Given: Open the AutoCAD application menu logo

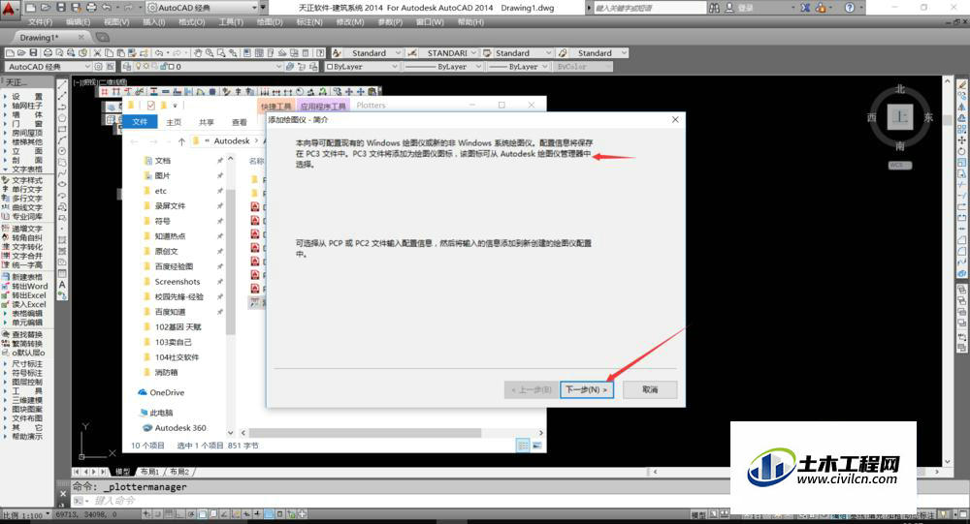Looking at the screenshot, I should (x=10, y=8).
